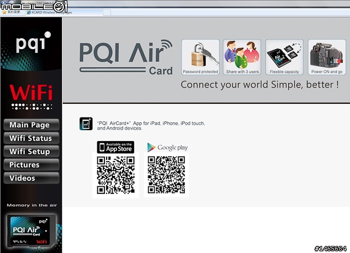Open the Main Page menu button
The image size is (350, 253).
[32, 125]
